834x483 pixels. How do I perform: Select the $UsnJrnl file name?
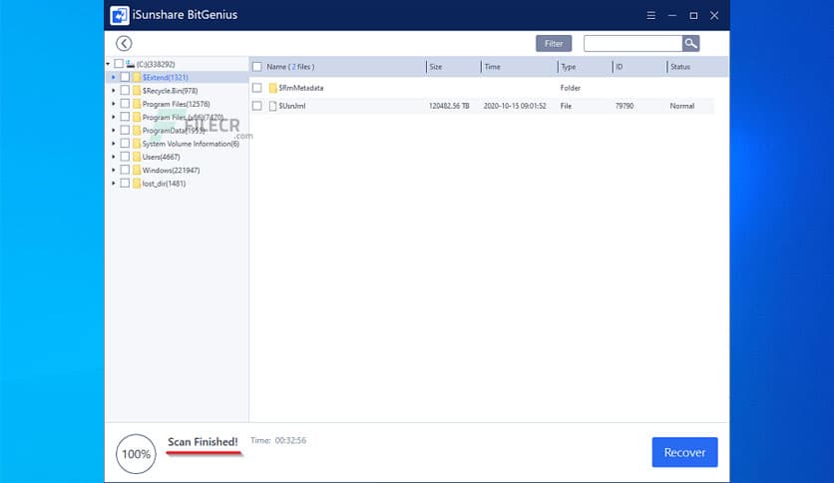pos(292,106)
